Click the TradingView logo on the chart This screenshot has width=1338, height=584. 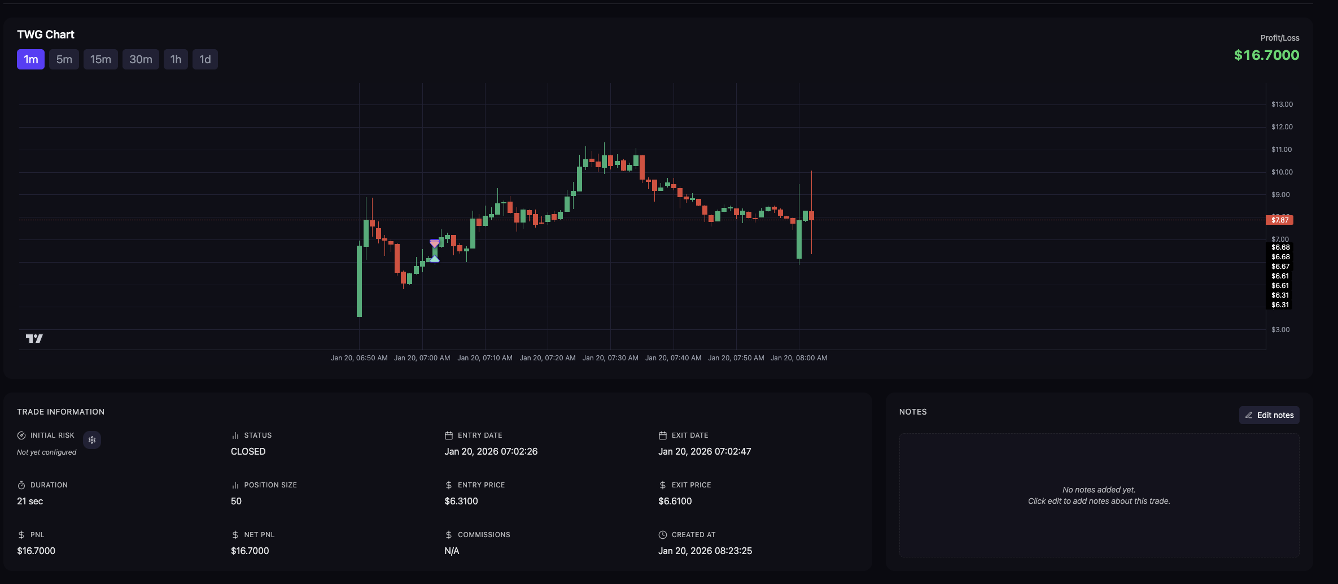coord(34,338)
